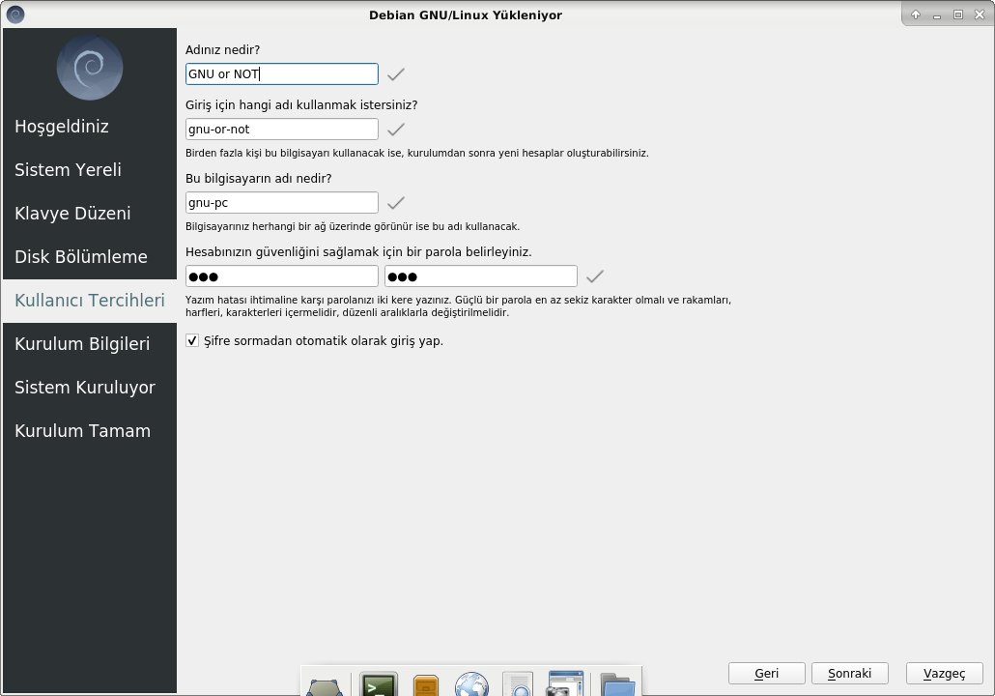
Task: Maximize the installer window
Action: (958, 14)
